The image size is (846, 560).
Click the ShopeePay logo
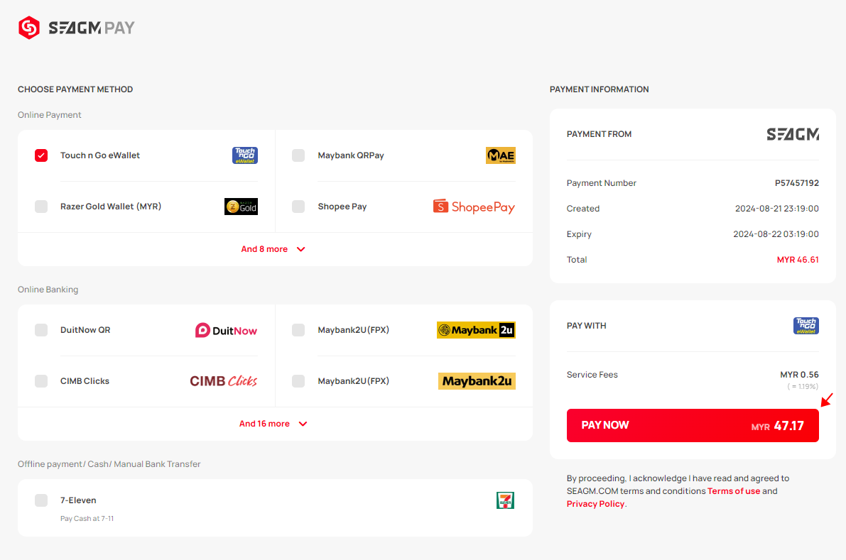[474, 207]
